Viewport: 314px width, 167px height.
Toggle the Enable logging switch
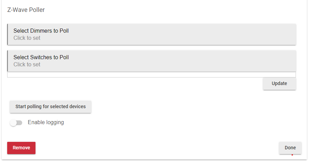click(16, 123)
